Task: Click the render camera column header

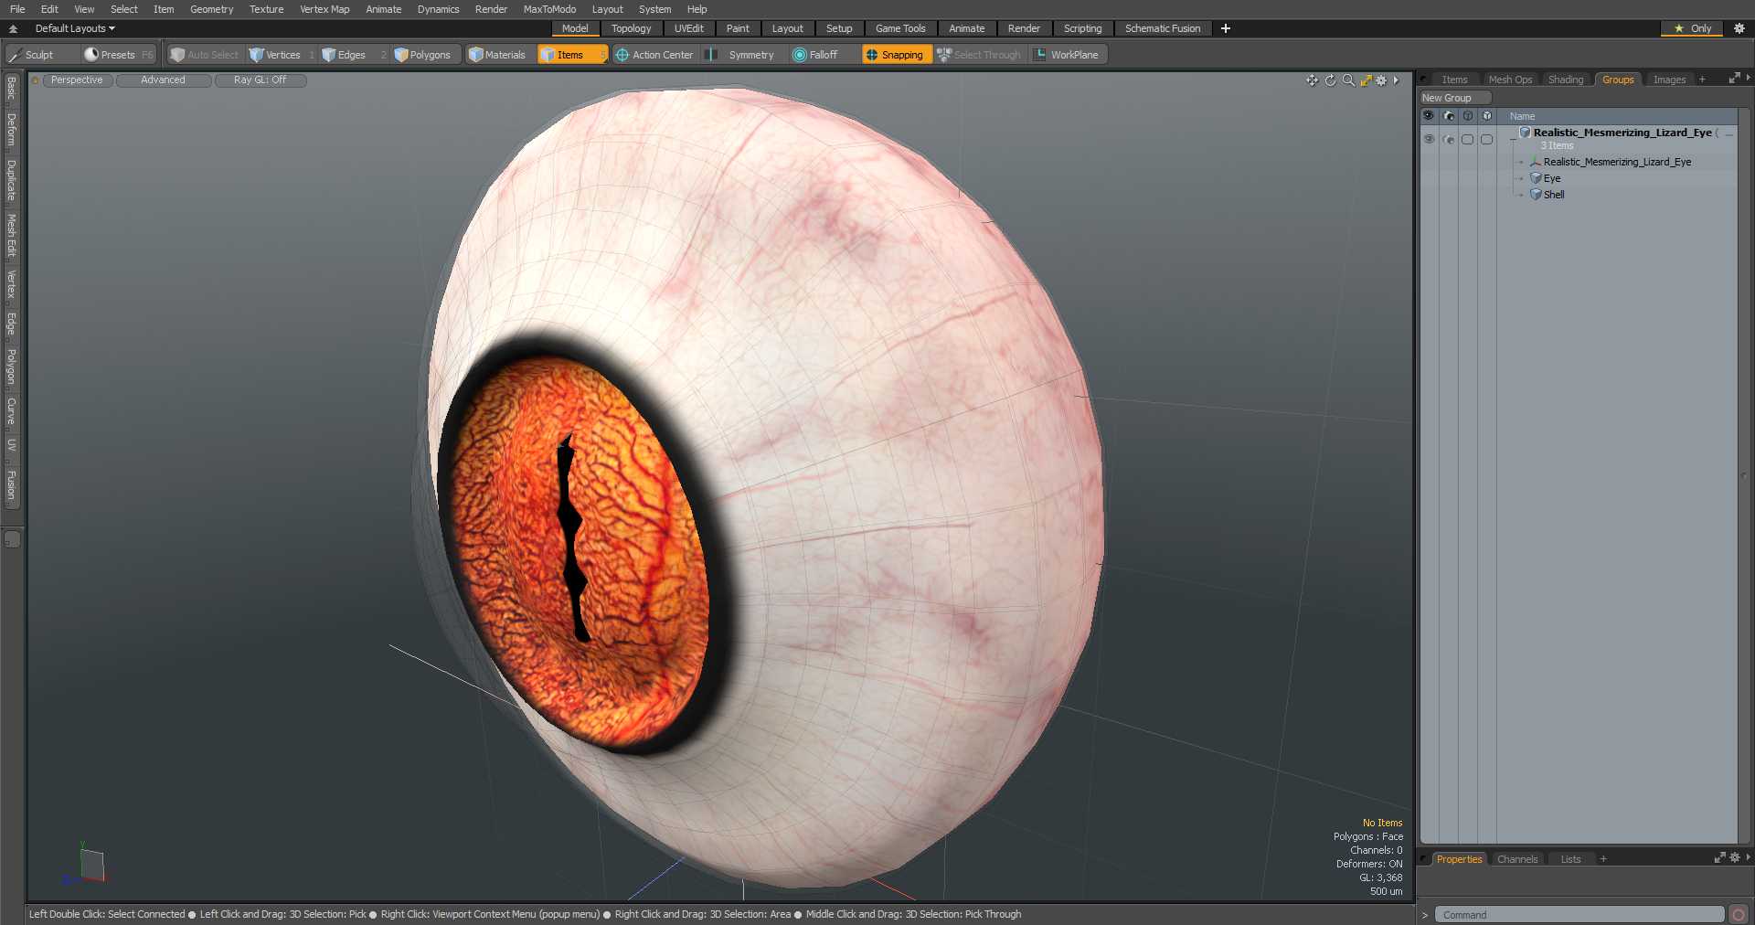Action: pyautogui.click(x=1449, y=116)
